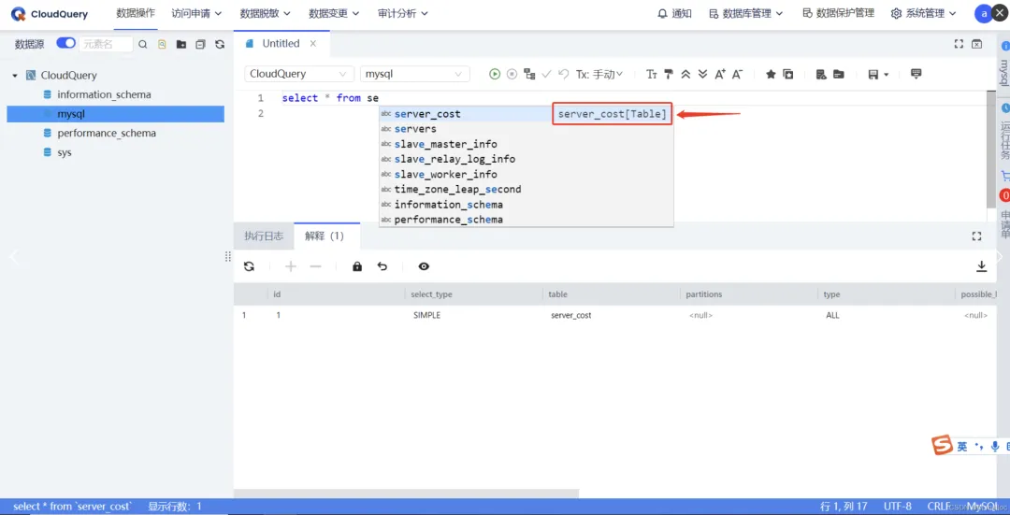The width and height of the screenshot is (1010, 515).
Task: Click the Tt text case icon
Action: click(x=651, y=74)
